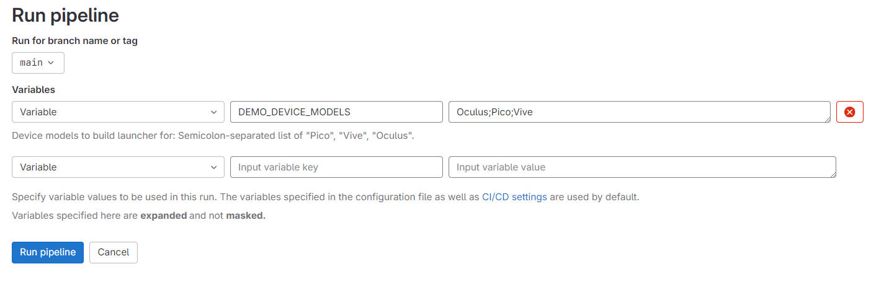
Task: Click the Run pipeline blue button
Action: [48, 252]
